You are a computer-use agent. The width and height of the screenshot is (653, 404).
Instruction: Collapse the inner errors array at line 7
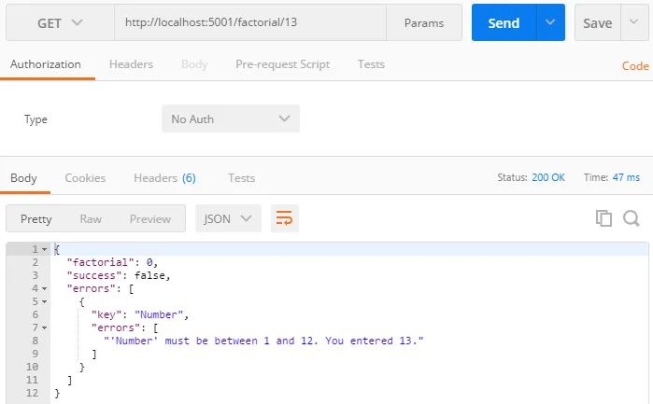point(45,327)
